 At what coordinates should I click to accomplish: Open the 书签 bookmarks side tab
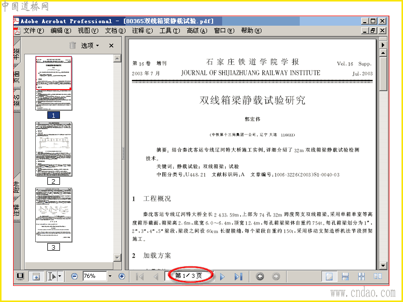click(17, 53)
